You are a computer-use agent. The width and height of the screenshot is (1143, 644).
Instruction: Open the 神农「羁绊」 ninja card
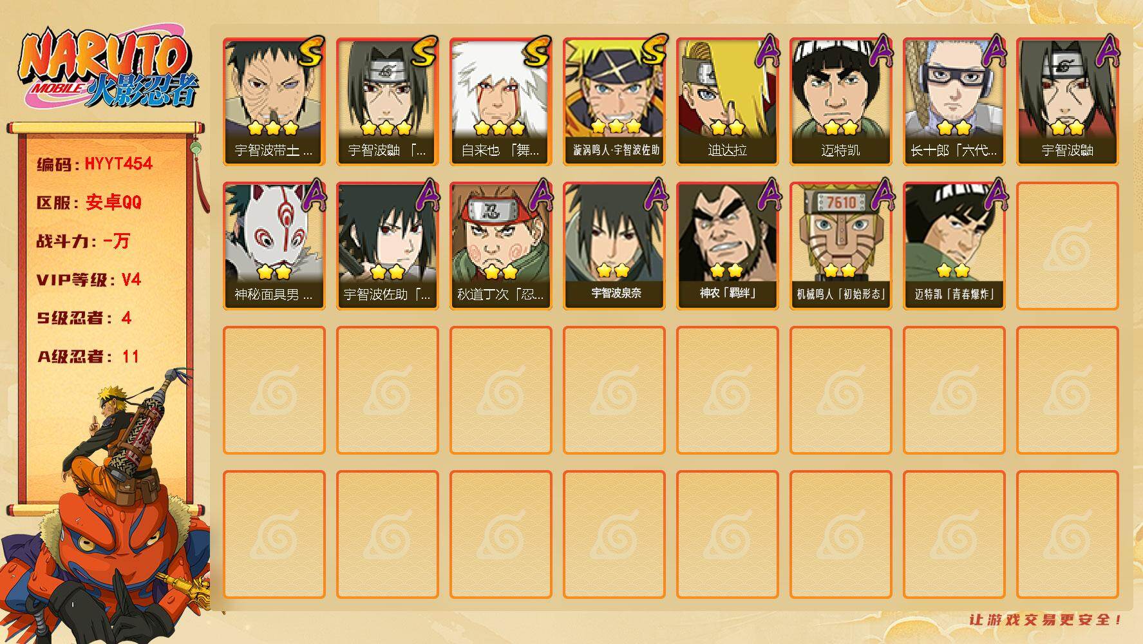point(728,246)
